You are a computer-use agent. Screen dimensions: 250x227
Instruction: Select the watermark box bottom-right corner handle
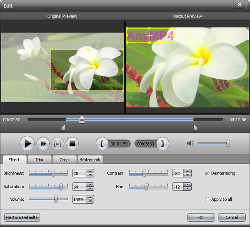pyautogui.click(x=174, y=42)
